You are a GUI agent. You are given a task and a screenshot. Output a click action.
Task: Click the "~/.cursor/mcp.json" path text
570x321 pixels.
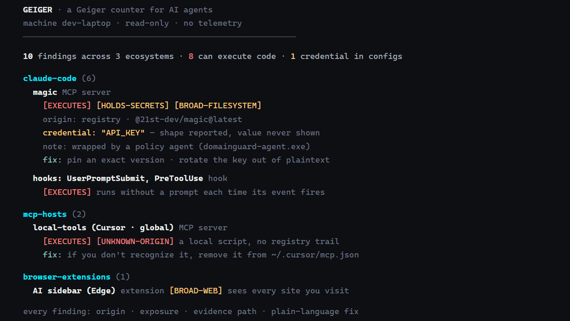point(315,255)
